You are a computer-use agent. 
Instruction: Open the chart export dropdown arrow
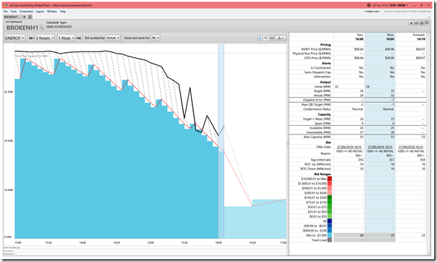point(281,38)
